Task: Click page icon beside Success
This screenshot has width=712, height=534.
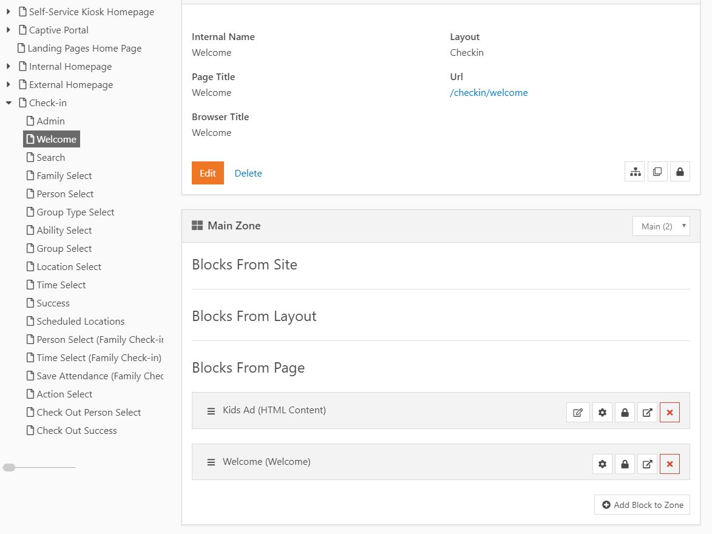Action: tap(30, 303)
